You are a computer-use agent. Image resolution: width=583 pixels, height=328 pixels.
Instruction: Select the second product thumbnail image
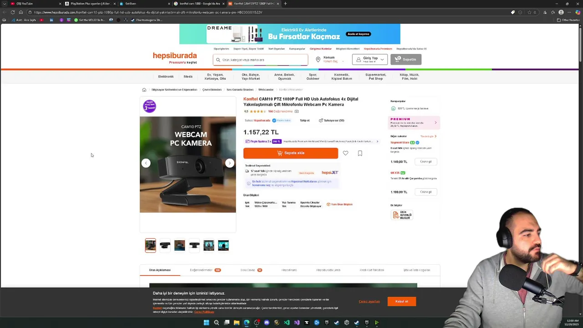point(165,246)
